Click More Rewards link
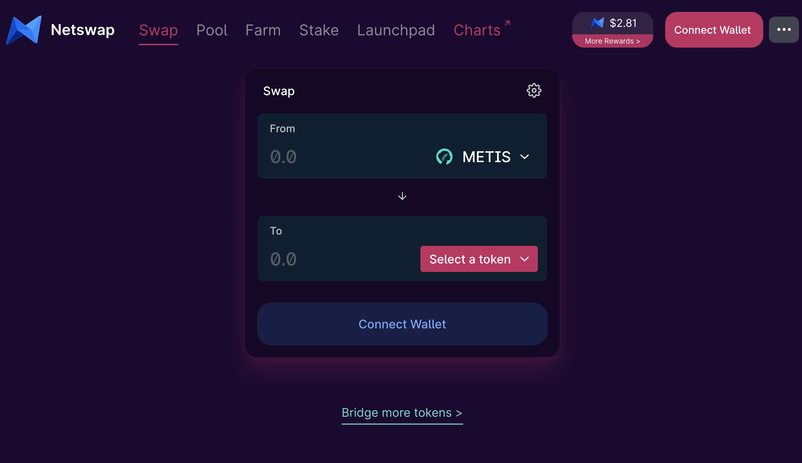This screenshot has width=802, height=463. (x=612, y=41)
